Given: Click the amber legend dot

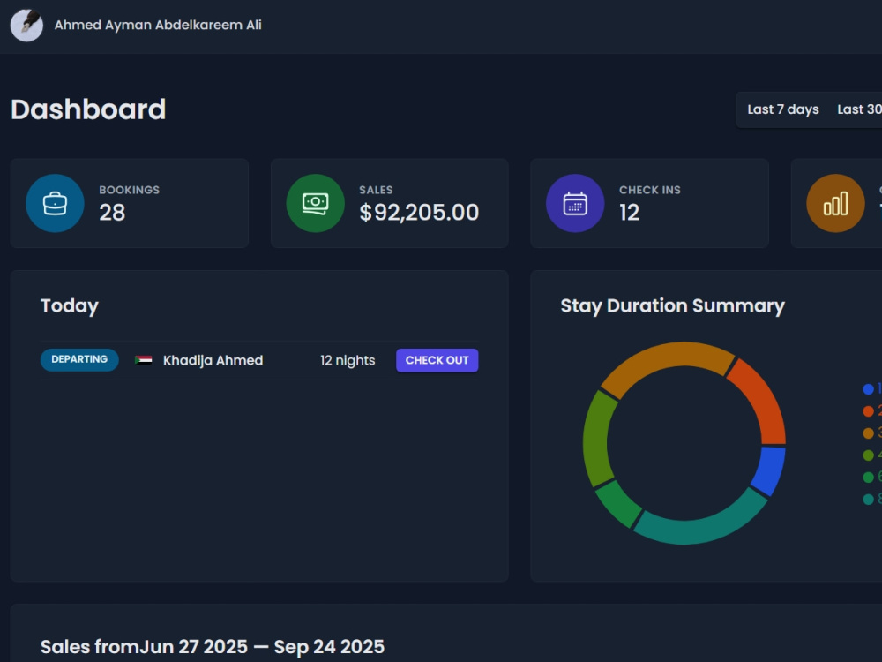Looking at the screenshot, I should click(868, 433).
